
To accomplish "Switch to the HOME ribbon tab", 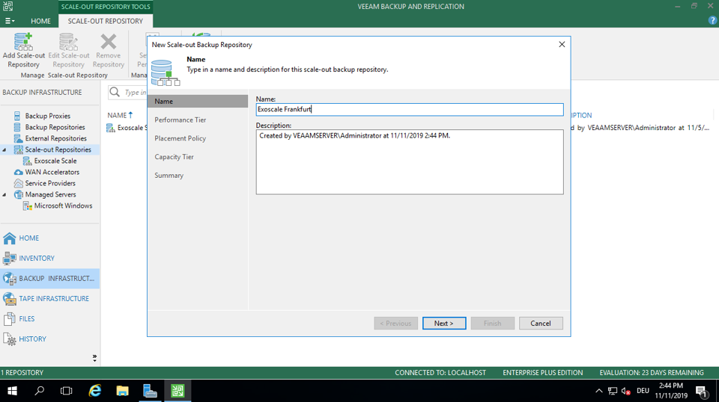I will tap(40, 21).
